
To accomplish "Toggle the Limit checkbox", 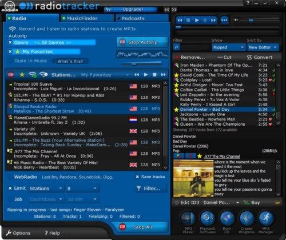I will click(x=10, y=189).
